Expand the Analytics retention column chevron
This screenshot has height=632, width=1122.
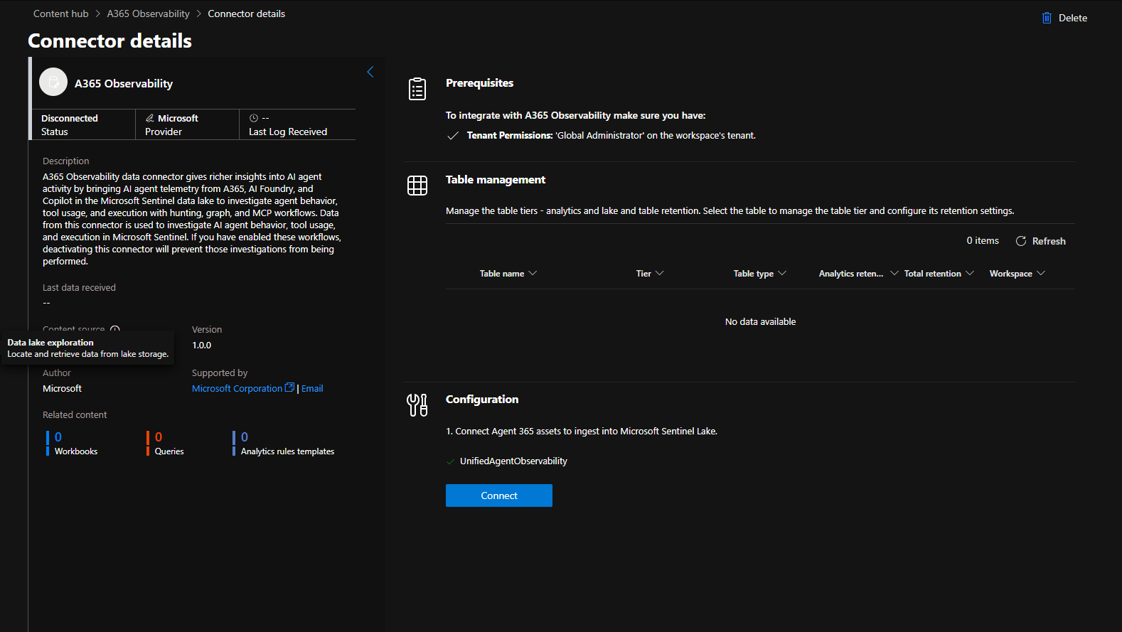[x=894, y=273]
